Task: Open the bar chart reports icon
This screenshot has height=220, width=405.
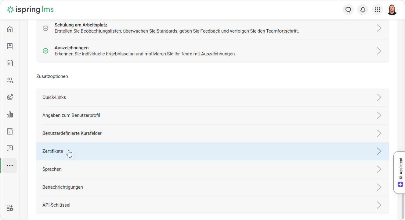Action: [10, 114]
